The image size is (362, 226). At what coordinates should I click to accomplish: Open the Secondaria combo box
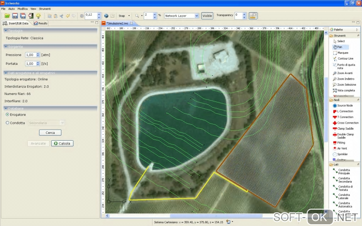46,123
